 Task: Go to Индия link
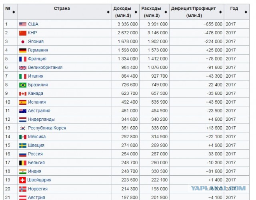coord(34,171)
